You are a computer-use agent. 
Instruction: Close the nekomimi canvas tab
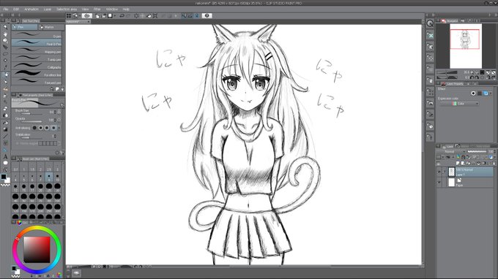click(x=89, y=21)
